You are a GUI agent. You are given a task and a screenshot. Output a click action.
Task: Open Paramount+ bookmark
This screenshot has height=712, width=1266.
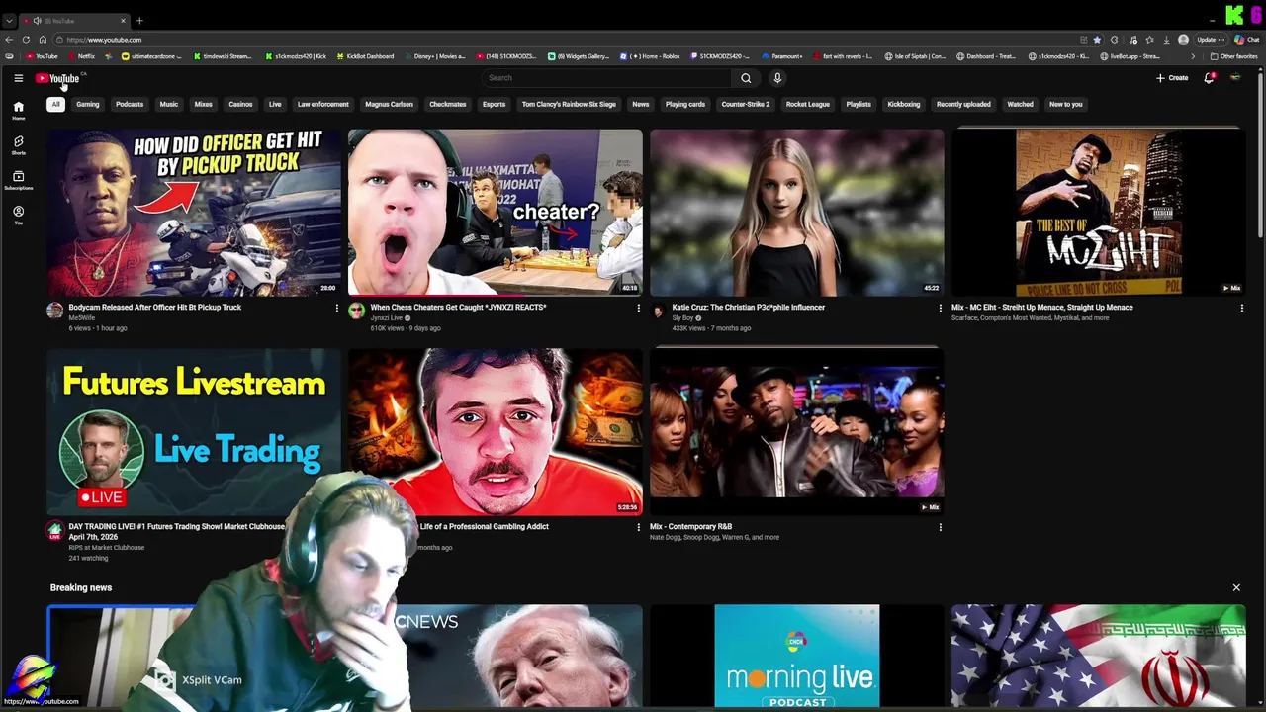[781, 56]
